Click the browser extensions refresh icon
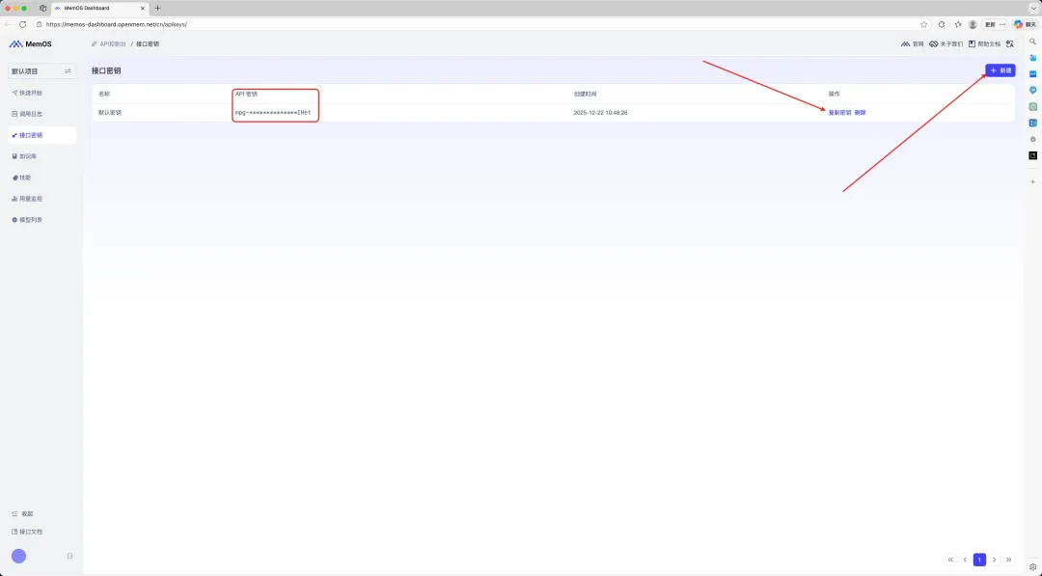Image resolution: width=1042 pixels, height=576 pixels. point(942,24)
